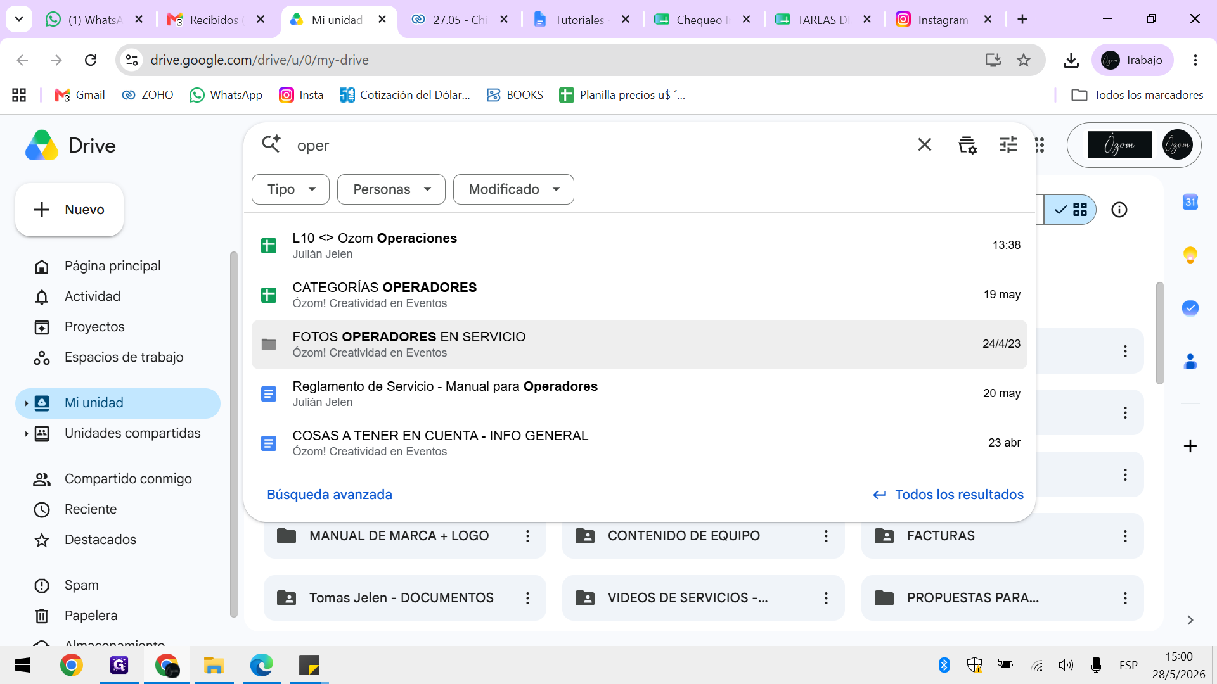Open Chrome downloads icon

tap(1071, 60)
